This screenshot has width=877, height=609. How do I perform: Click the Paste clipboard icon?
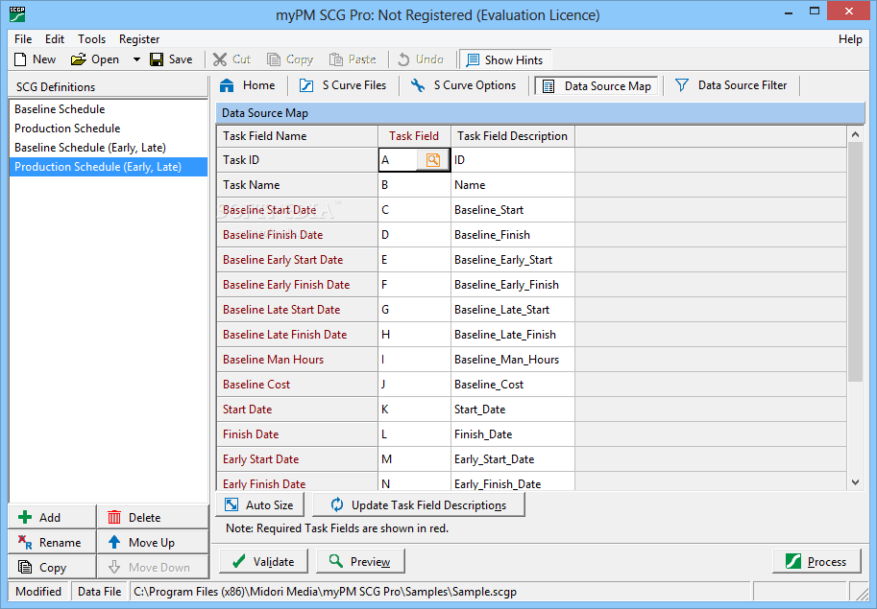click(x=335, y=59)
